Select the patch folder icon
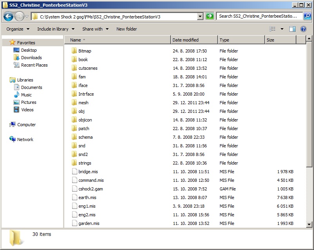Screen dimensions: 314x250 point(74,128)
